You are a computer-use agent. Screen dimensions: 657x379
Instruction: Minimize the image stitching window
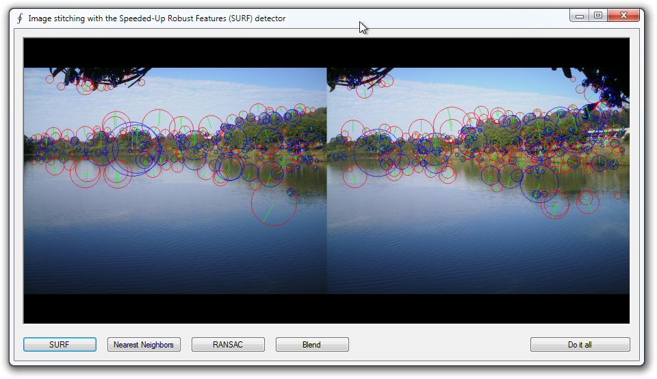click(580, 15)
